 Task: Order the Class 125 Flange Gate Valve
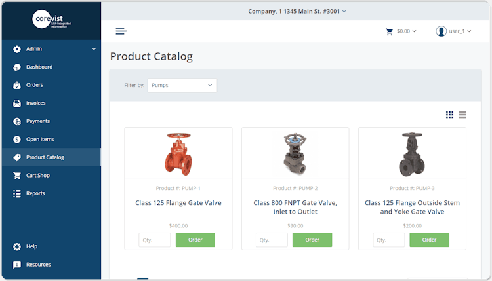pyautogui.click(x=195, y=240)
